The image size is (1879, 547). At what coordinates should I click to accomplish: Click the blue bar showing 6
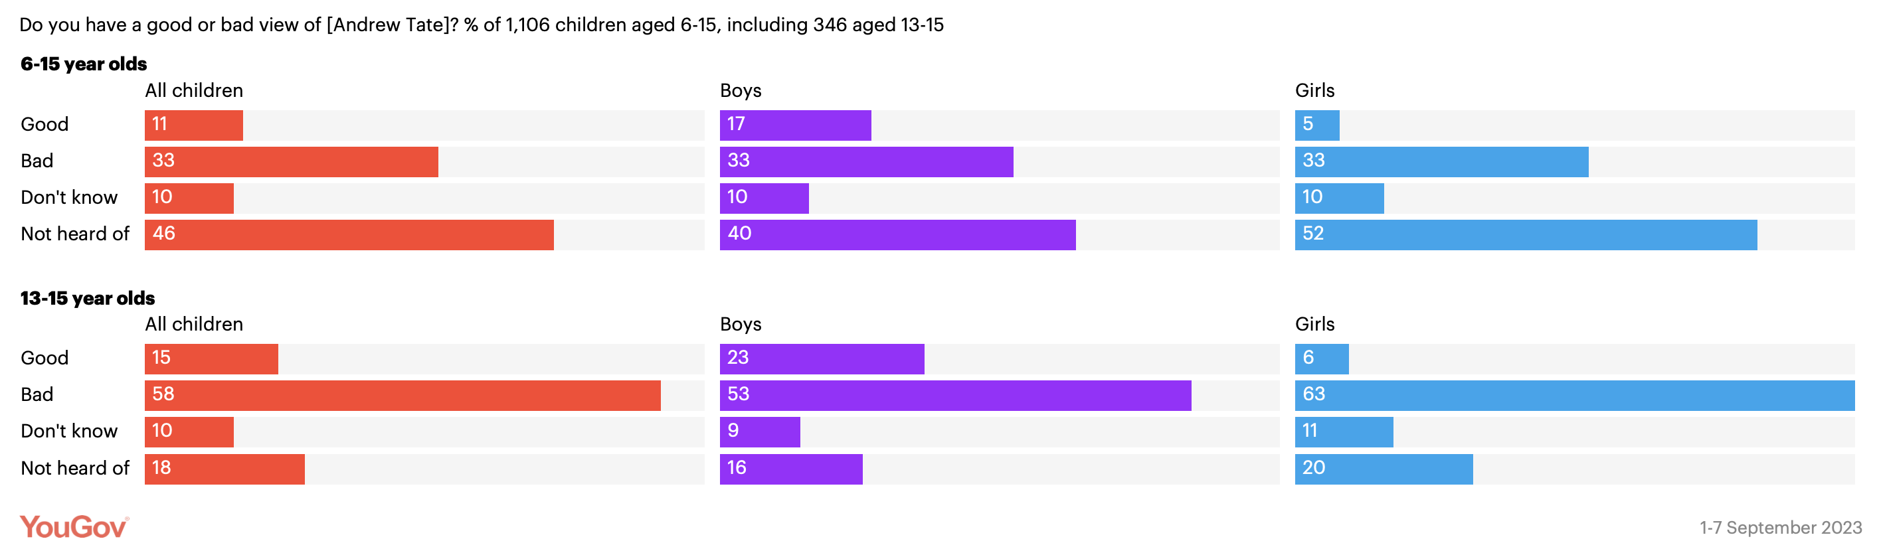tap(1321, 359)
